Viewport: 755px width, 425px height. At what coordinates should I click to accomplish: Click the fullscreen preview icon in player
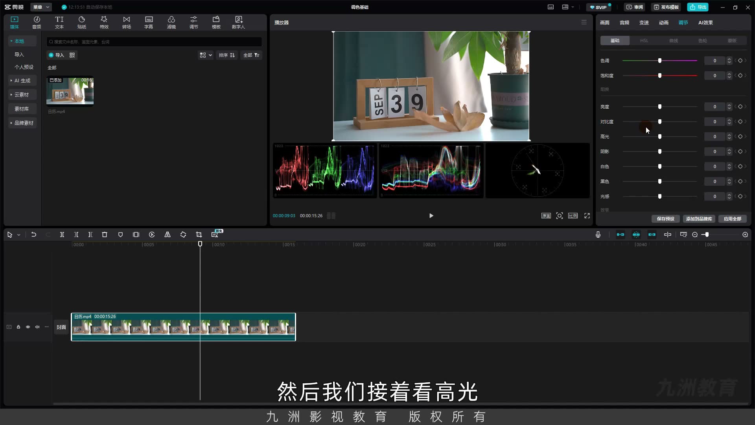(x=587, y=216)
